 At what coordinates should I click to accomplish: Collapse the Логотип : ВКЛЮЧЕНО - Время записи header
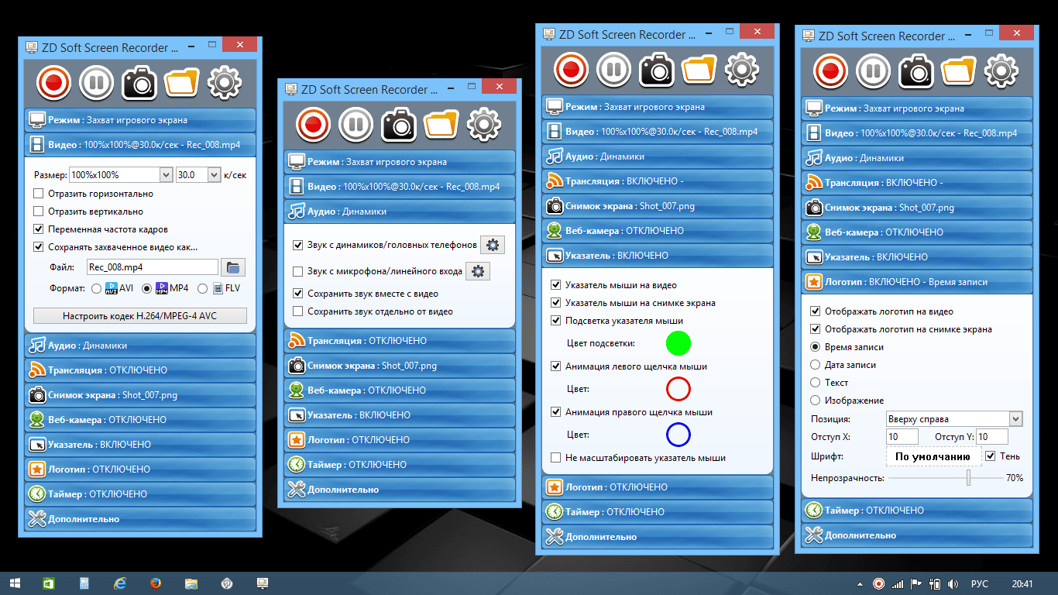(x=917, y=282)
